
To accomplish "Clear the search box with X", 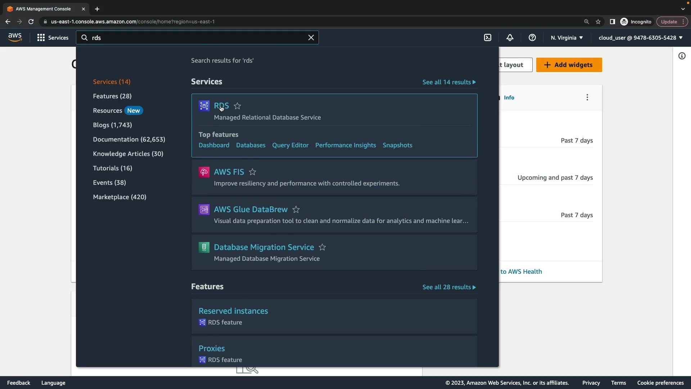I will (x=311, y=37).
